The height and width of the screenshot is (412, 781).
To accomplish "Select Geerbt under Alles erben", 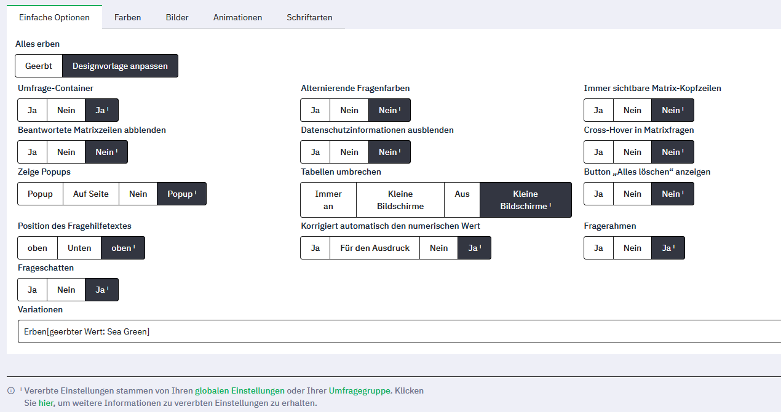I will pos(39,66).
